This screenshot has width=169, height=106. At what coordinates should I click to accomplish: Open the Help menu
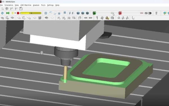(x=57, y=5)
